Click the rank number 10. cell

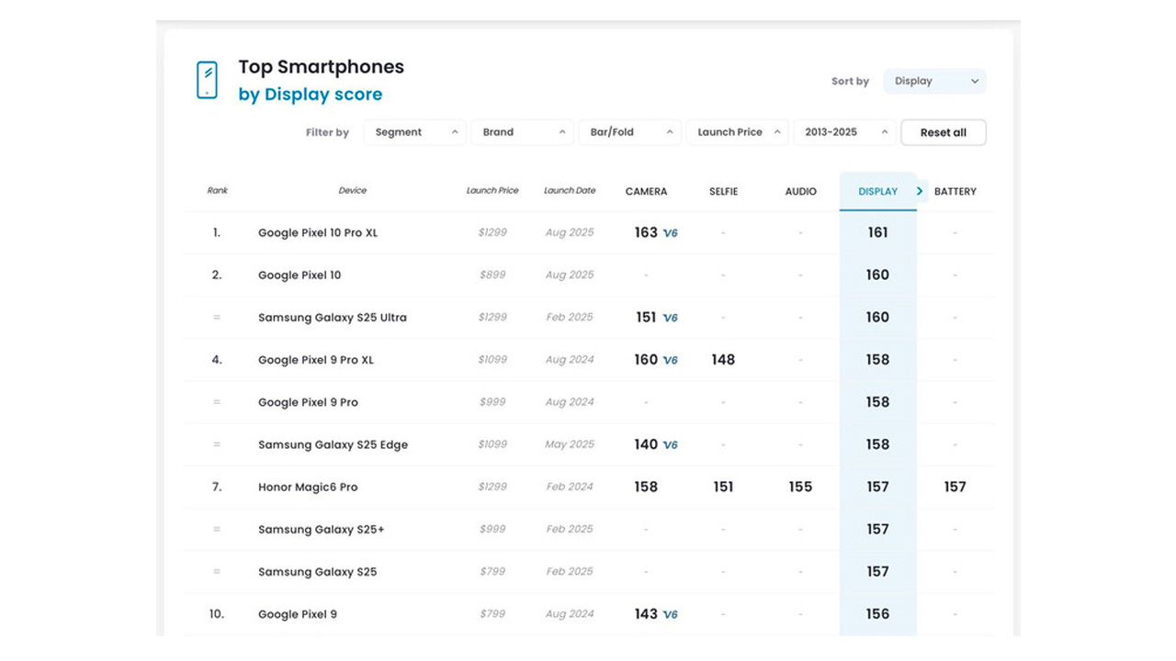[x=217, y=614]
